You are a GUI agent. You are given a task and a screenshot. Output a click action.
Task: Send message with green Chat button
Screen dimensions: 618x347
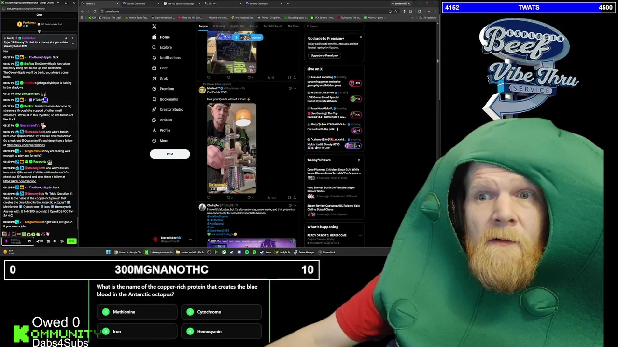click(x=71, y=241)
